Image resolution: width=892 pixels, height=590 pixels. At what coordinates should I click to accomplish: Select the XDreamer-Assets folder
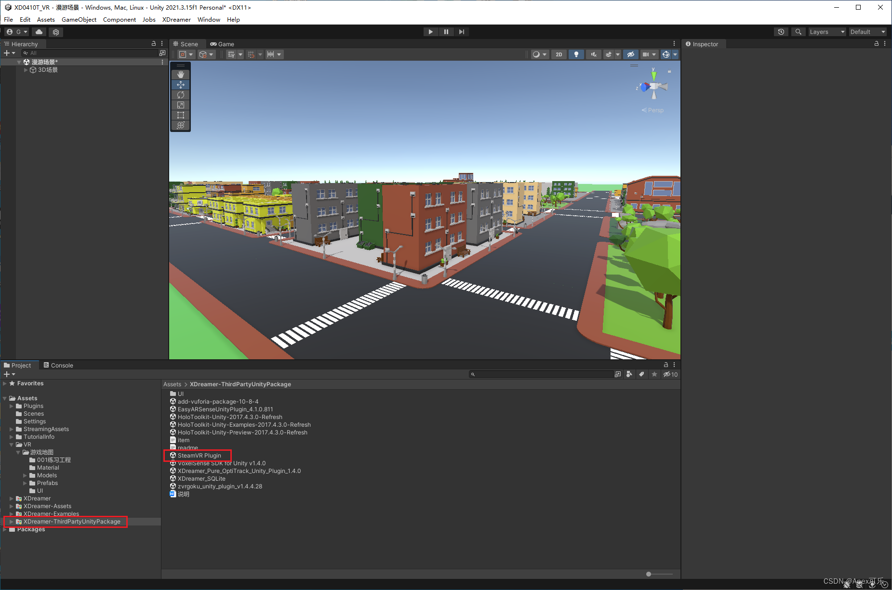(x=47, y=506)
